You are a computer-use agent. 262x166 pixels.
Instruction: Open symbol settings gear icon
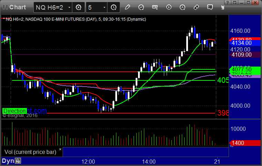[78, 7]
